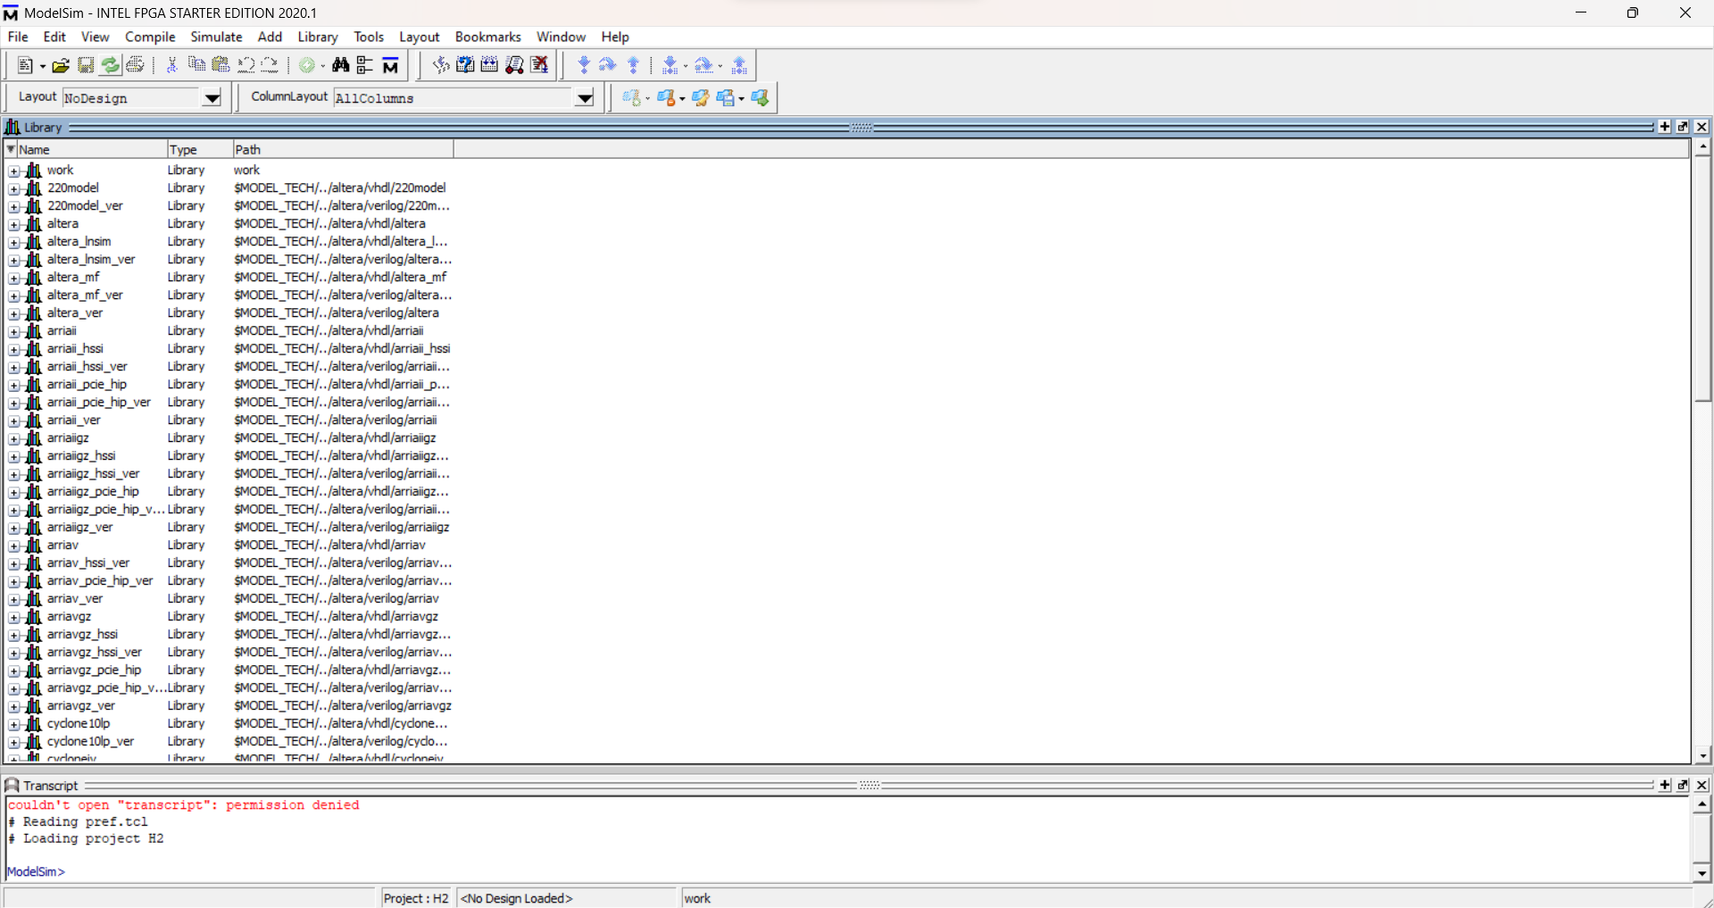Image resolution: width=1714 pixels, height=908 pixels.
Task: Open the Layout dropdown showing NoDesign
Action: pos(212,98)
